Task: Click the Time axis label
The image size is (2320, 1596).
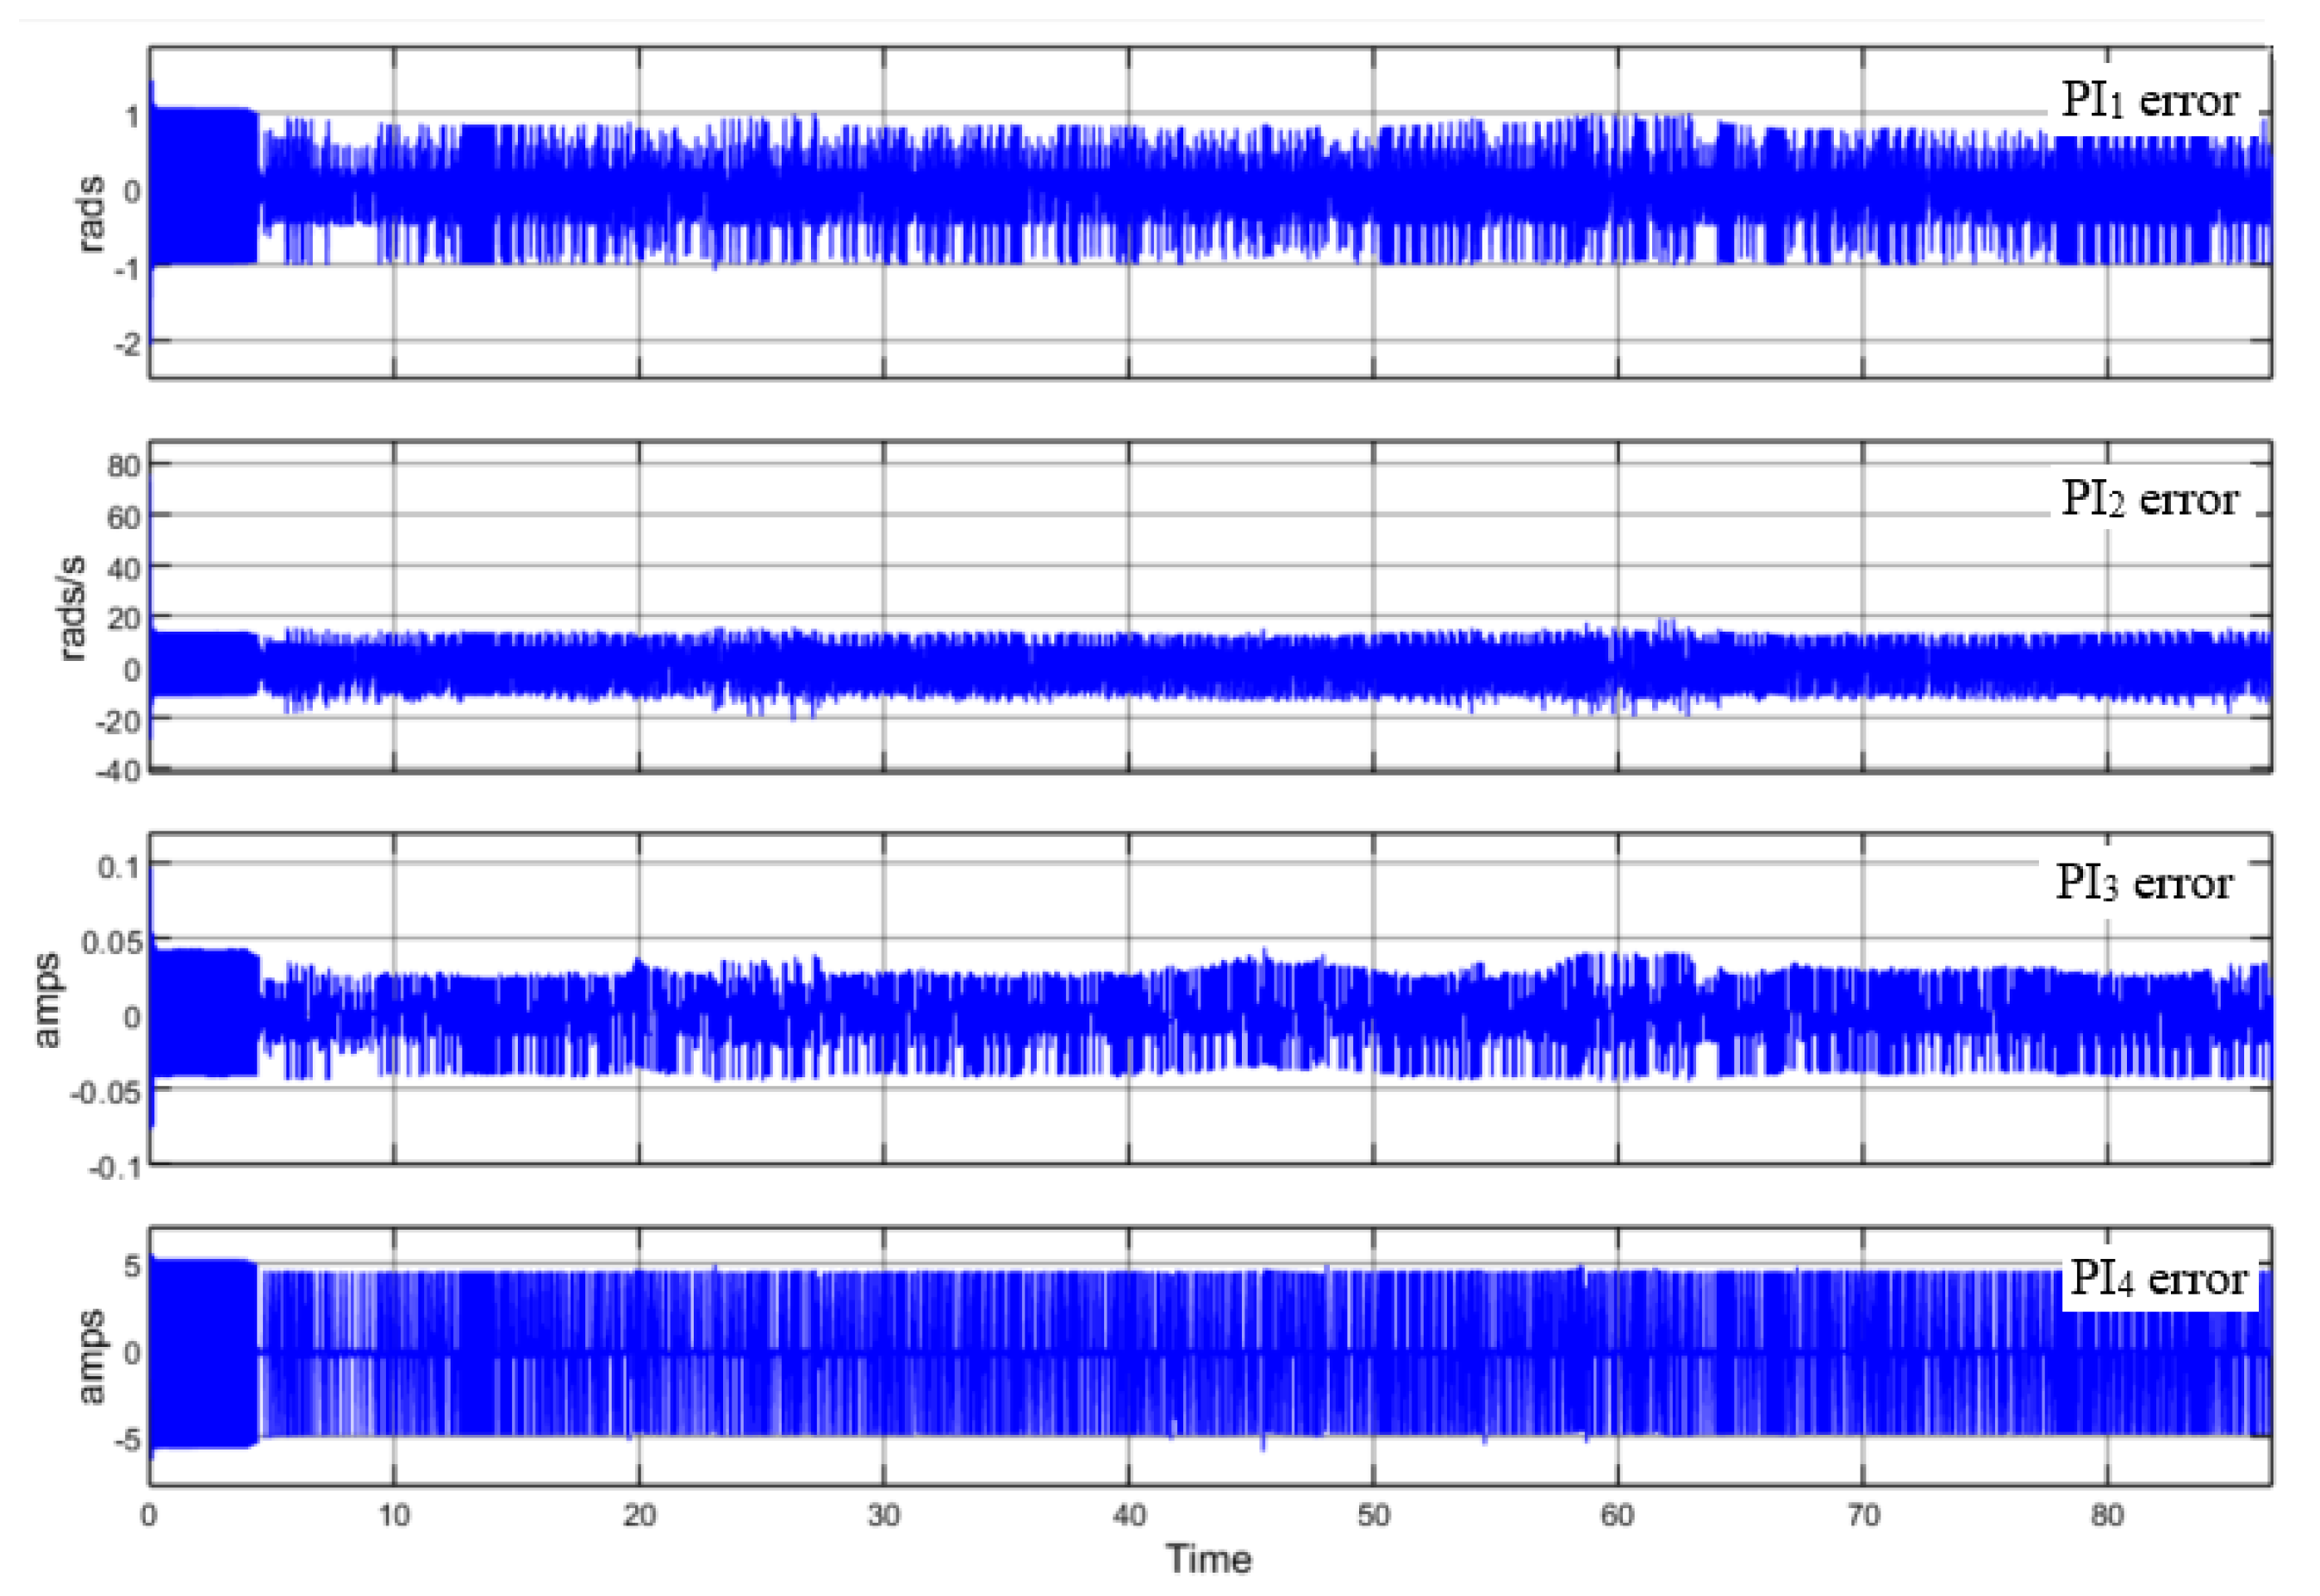Action: [x=1208, y=1559]
